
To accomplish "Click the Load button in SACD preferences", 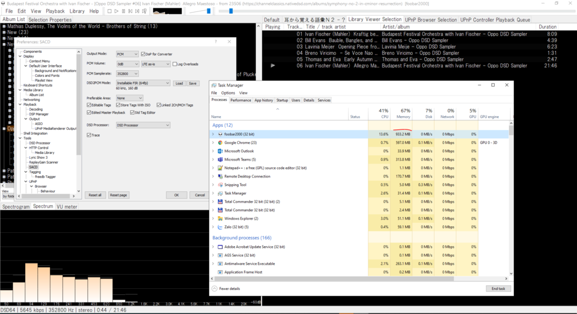I will (x=179, y=83).
